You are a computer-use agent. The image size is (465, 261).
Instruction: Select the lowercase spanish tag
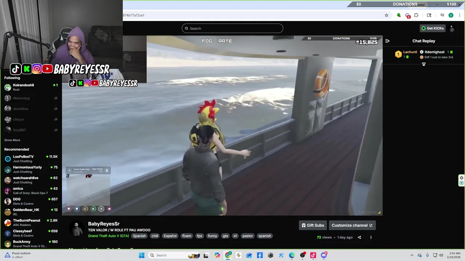(x=265, y=236)
